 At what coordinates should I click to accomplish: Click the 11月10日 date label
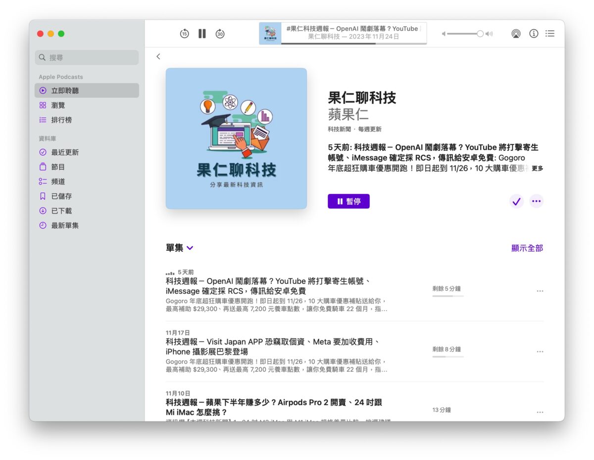coord(178,393)
